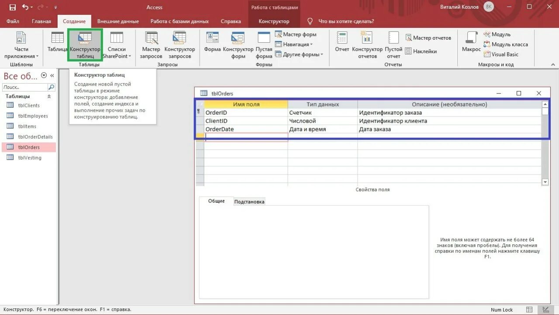Open the Все объекты navigation pane menu
The image size is (559, 315).
[x=44, y=75]
